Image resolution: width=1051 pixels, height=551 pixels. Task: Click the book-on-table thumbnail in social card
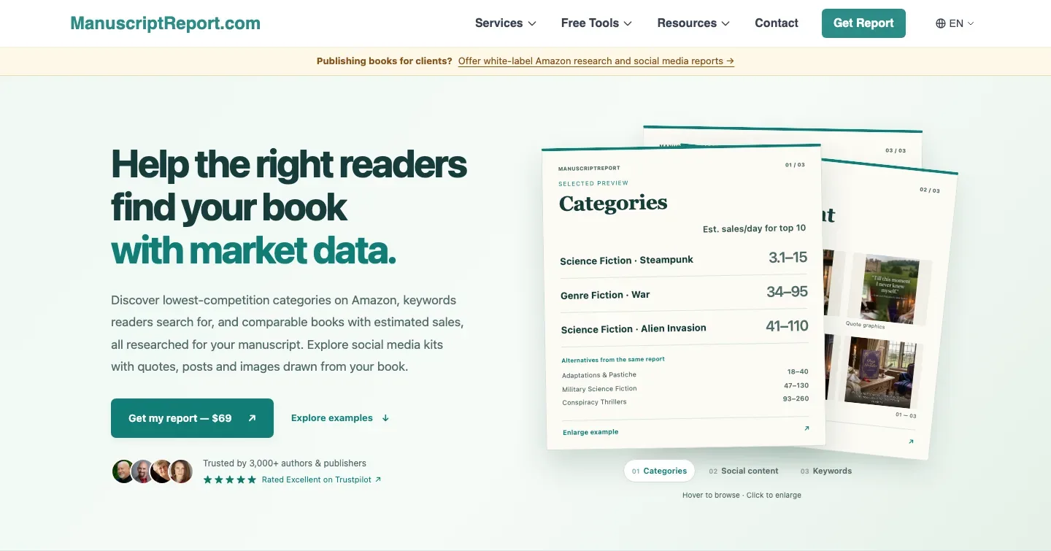click(x=880, y=372)
